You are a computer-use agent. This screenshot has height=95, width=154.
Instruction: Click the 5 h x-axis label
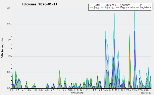[x=41, y=90]
